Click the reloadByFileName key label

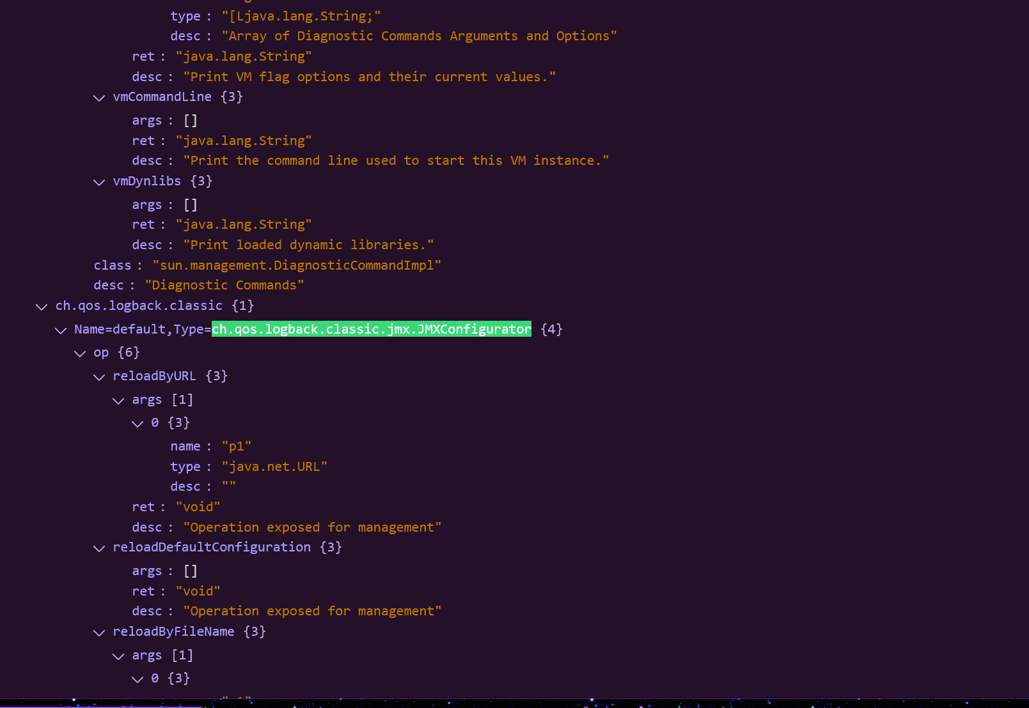tap(174, 631)
